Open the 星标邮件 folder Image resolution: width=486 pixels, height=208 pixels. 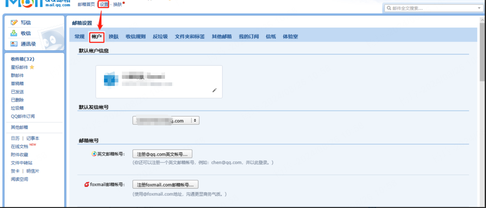click(x=19, y=67)
